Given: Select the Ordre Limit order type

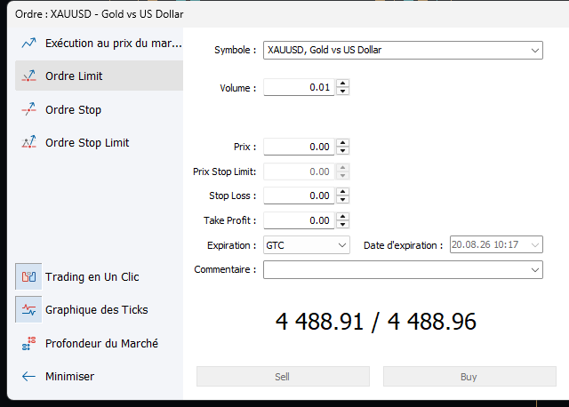Looking at the screenshot, I should 99,76.
